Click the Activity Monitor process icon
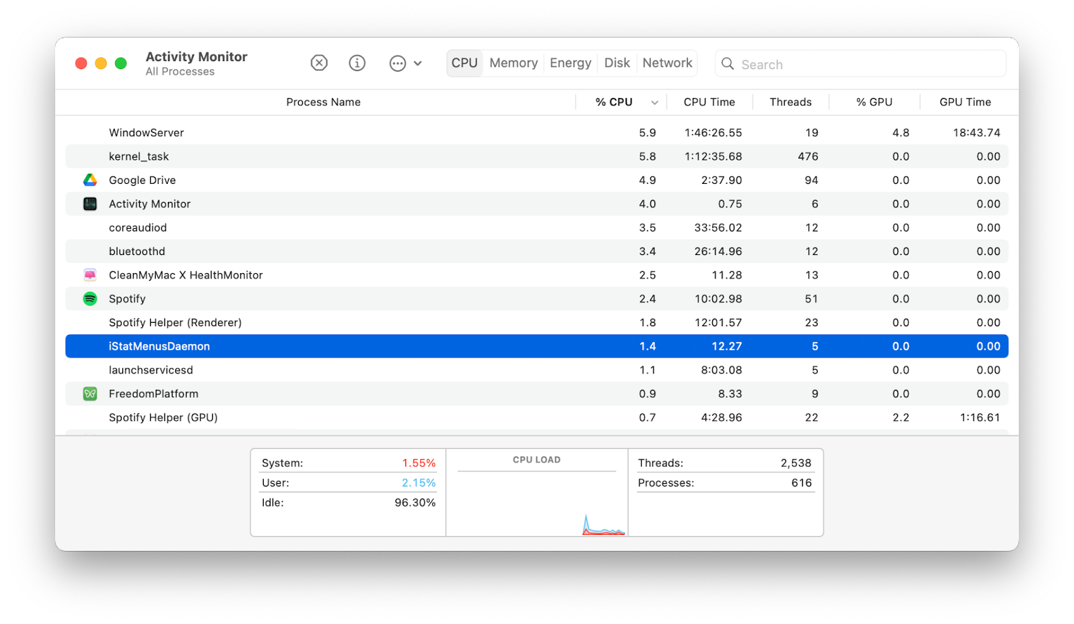This screenshot has width=1074, height=624. [89, 203]
